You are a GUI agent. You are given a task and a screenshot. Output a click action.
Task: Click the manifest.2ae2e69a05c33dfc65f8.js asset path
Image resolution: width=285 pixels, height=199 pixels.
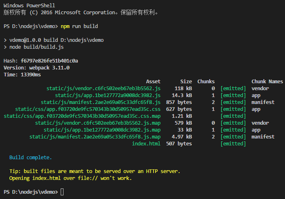click(101, 102)
